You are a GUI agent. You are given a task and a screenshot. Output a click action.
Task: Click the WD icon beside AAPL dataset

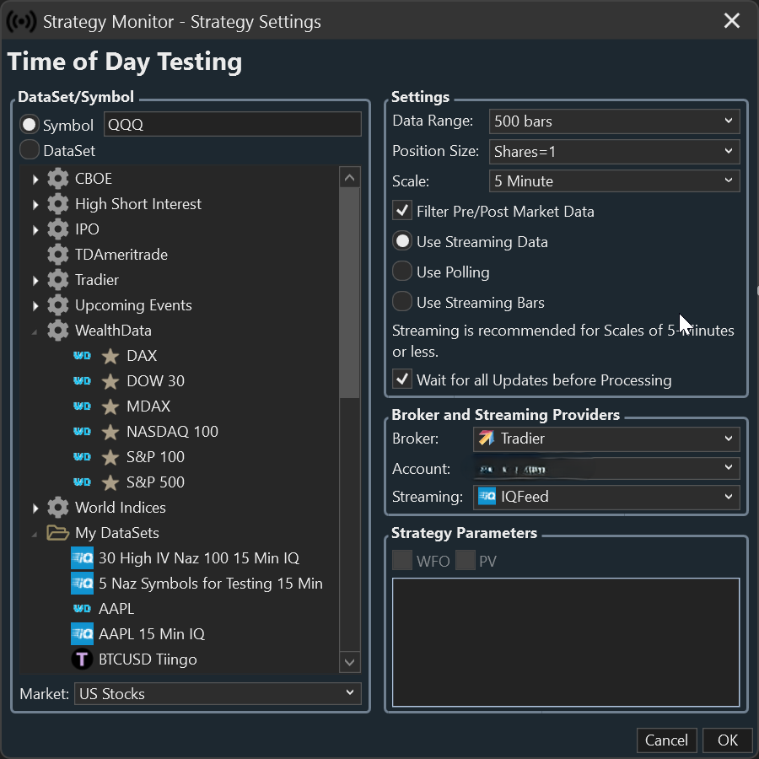[83, 608]
